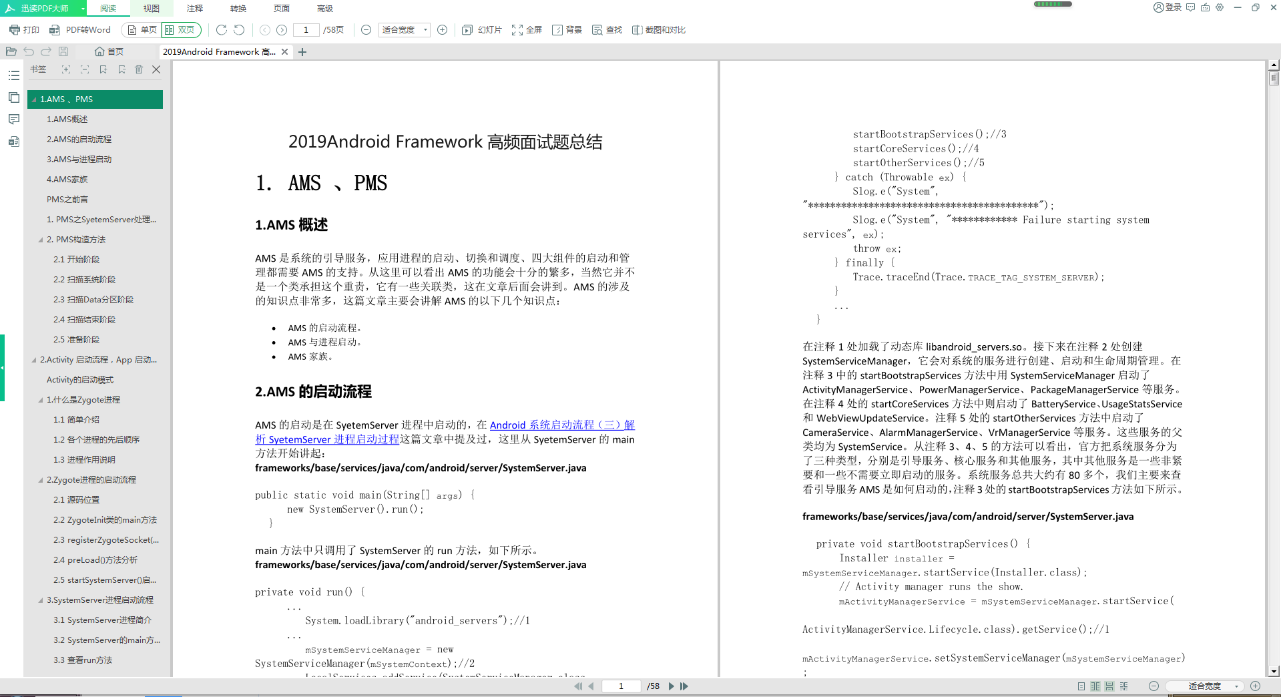Click the vertical scrollbar down arrow
The height and width of the screenshot is (697, 1281).
(1274, 672)
